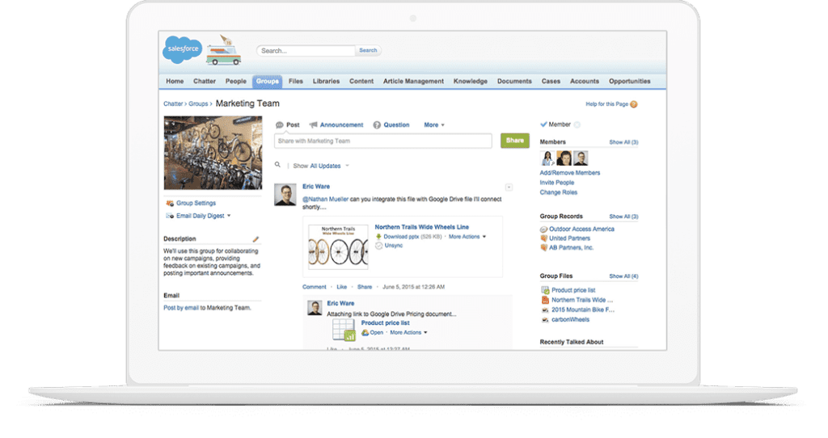This screenshot has height=438, width=828.
Task: Expand the More dropdown in the publisher
Action: coord(434,125)
